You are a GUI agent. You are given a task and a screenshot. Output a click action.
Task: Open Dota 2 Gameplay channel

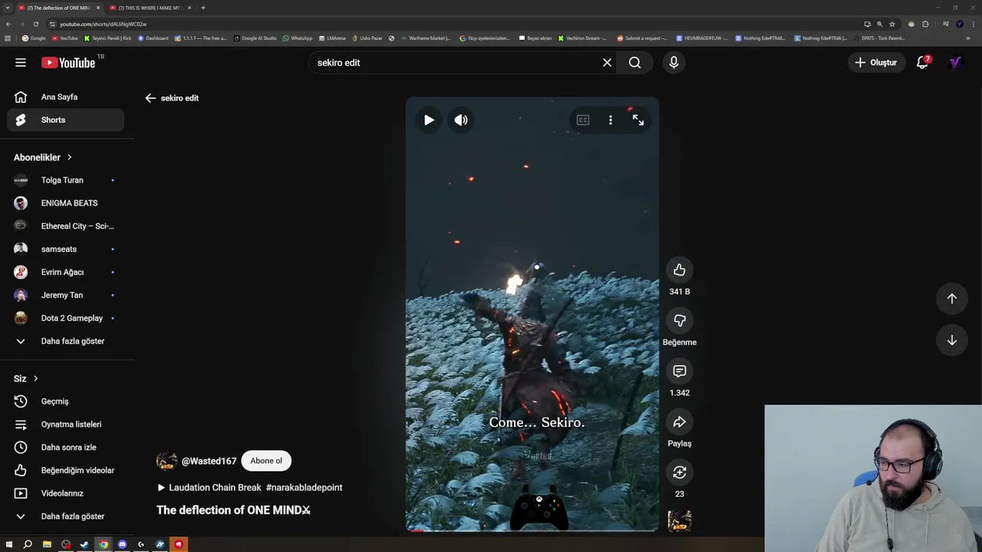(65, 318)
